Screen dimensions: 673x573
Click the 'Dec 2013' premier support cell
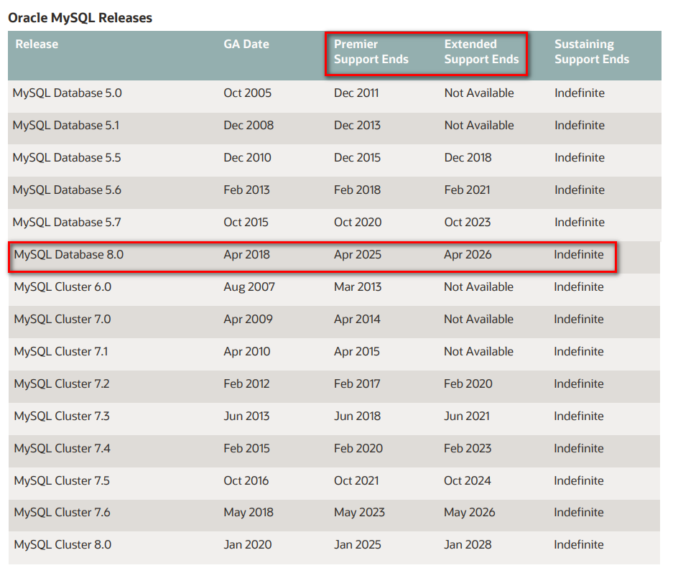357,126
